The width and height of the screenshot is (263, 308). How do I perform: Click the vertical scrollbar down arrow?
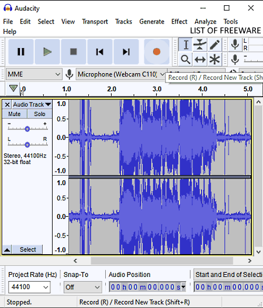(x=258, y=252)
